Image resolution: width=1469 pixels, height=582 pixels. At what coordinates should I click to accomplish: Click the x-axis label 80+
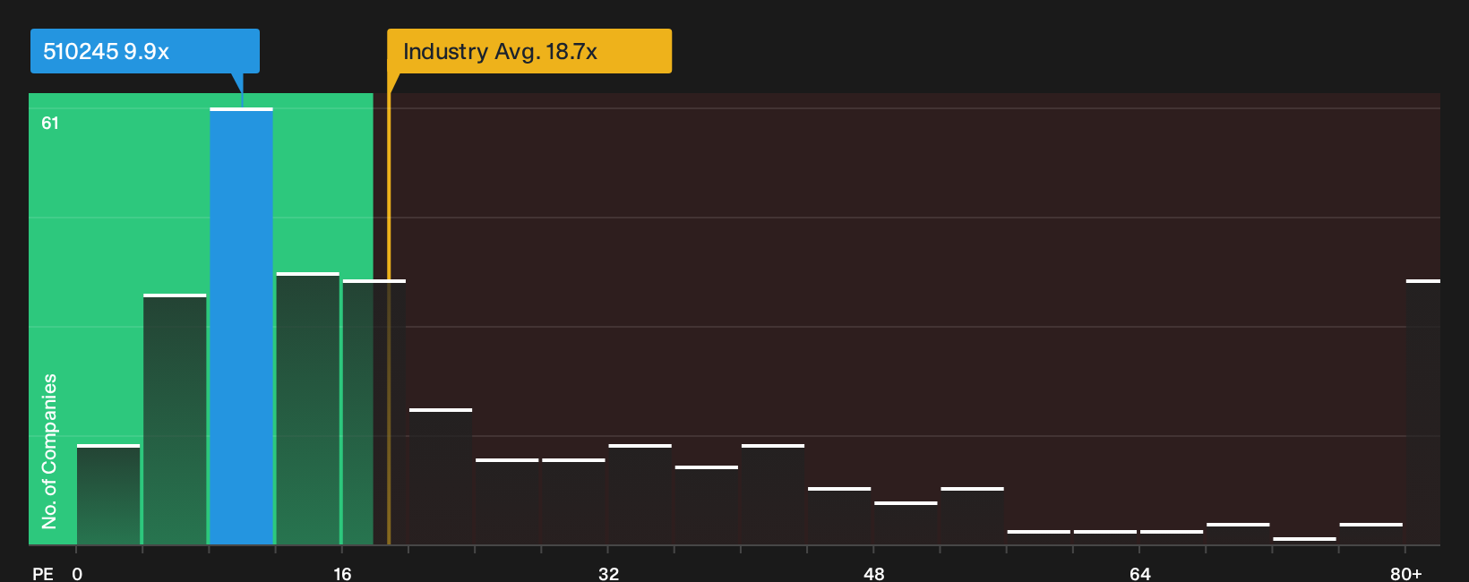[1406, 574]
